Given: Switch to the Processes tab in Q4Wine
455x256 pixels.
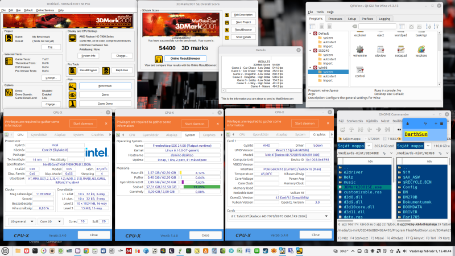Looking at the screenshot, I should (335, 19).
